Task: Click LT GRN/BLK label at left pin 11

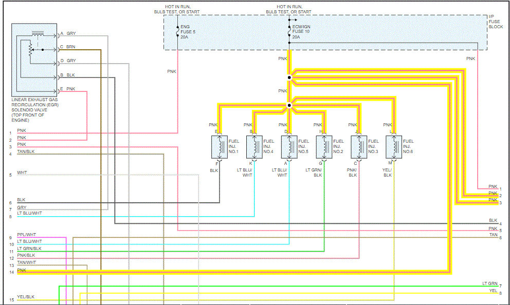Action: click(29, 249)
